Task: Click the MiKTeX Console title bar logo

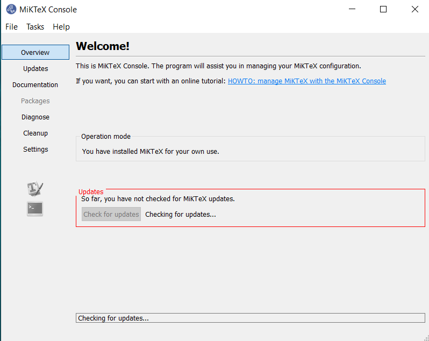Action: pos(11,9)
